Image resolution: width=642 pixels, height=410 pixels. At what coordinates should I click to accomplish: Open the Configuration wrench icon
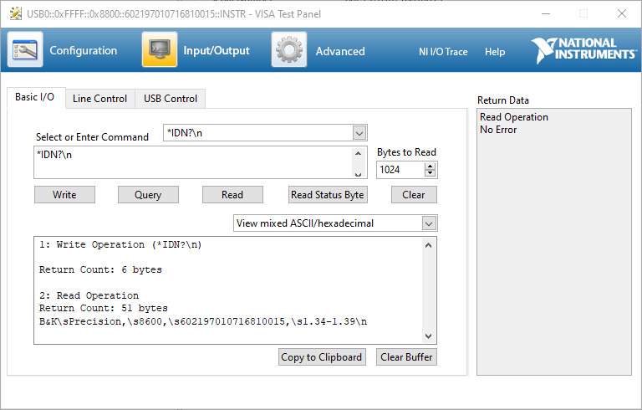point(25,49)
